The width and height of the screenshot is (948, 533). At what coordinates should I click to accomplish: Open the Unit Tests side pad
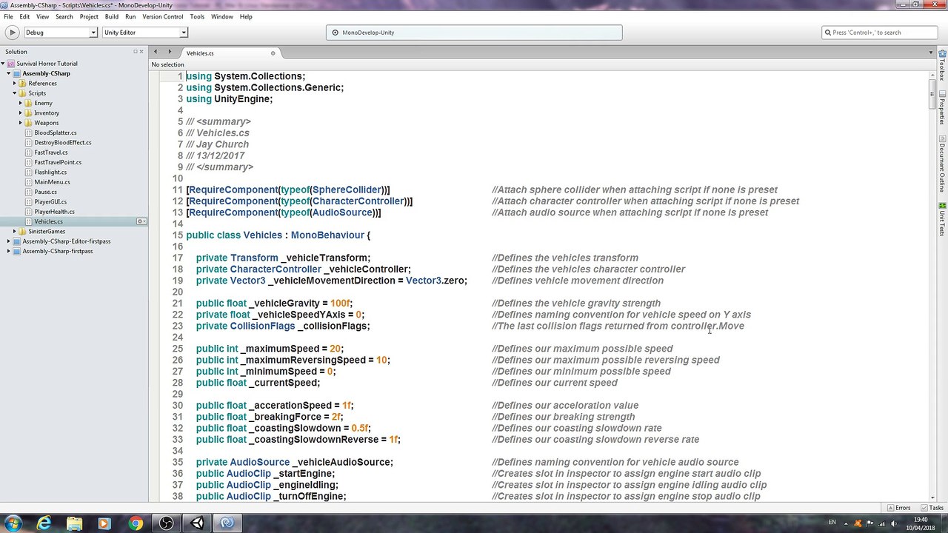(942, 221)
